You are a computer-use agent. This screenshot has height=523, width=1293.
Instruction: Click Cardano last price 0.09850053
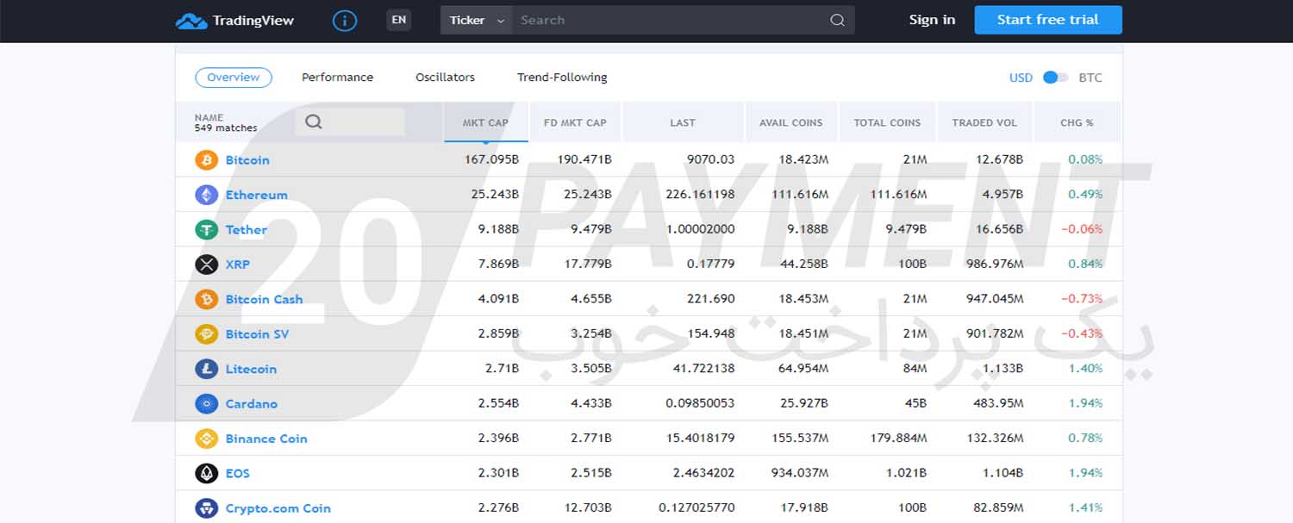(x=700, y=403)
